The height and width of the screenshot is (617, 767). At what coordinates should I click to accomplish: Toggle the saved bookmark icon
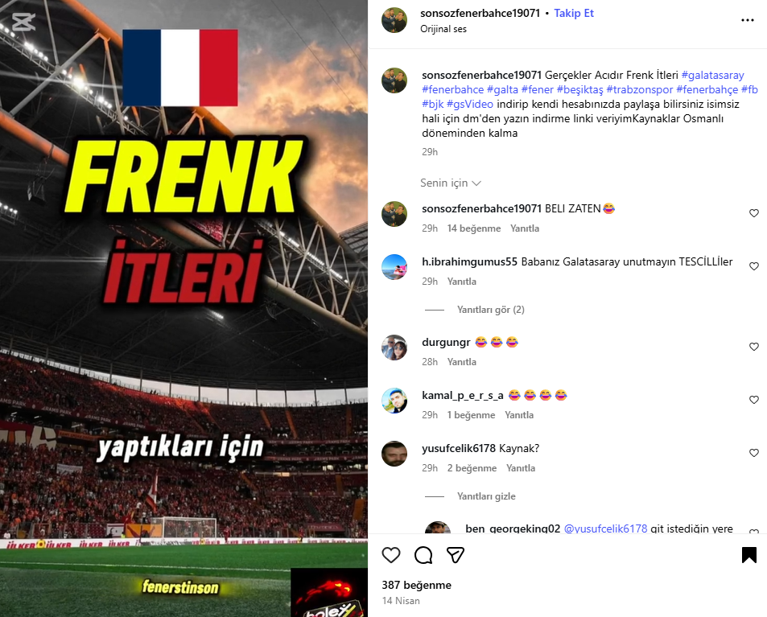pos(749,555)
